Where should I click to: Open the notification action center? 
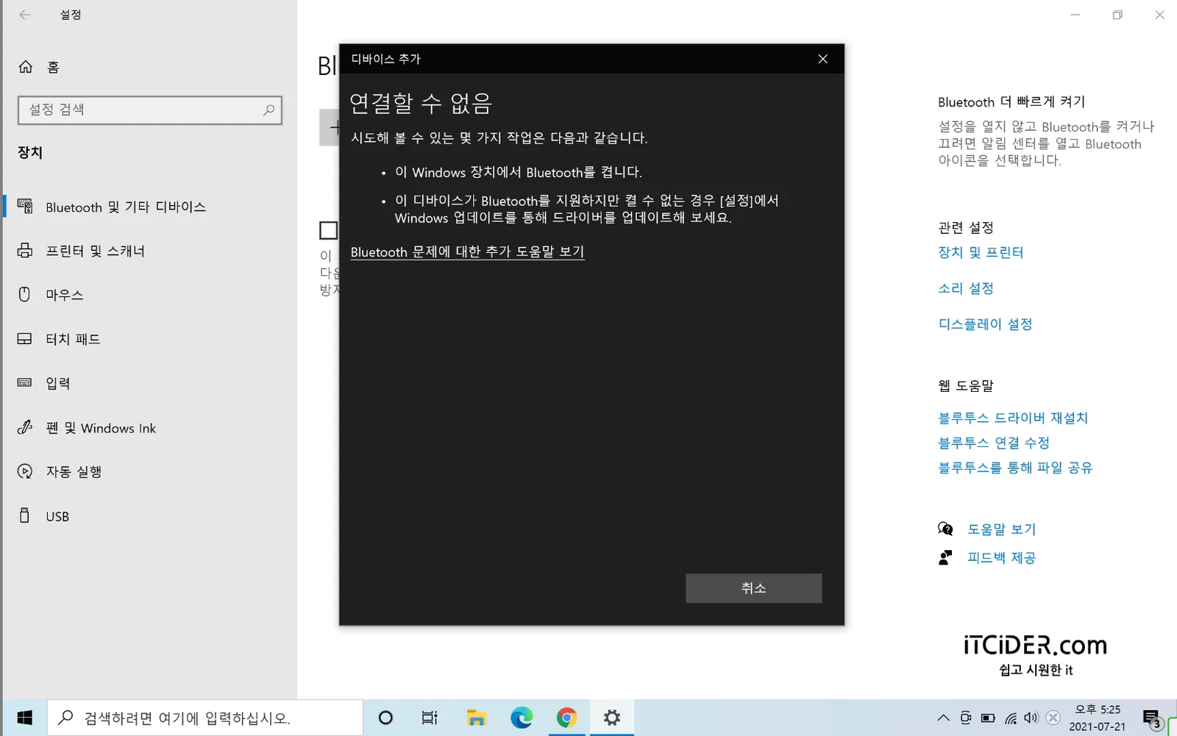pyautogui.click(x=1153, y=718)
